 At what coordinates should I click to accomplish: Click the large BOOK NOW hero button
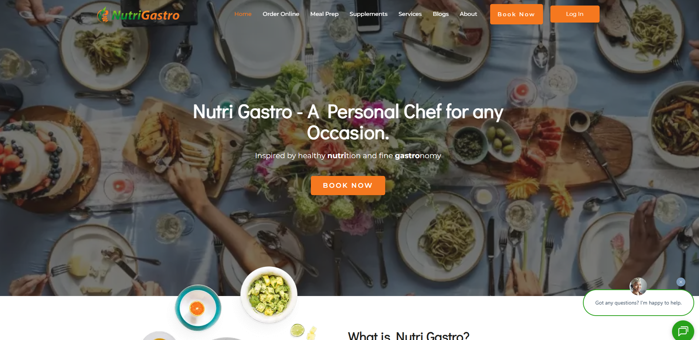(x=348, y=186)
